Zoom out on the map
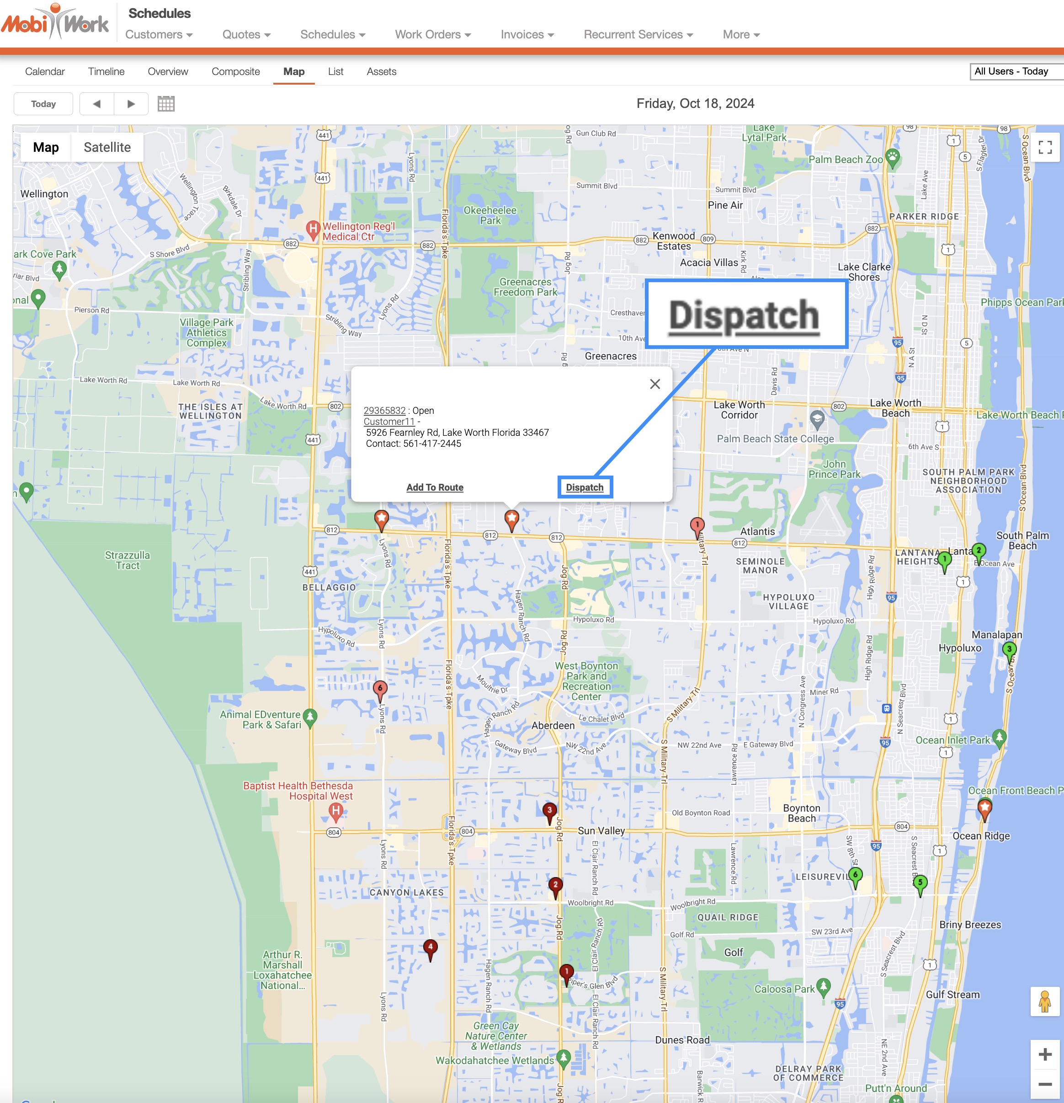 (x=1044, y=1084)
